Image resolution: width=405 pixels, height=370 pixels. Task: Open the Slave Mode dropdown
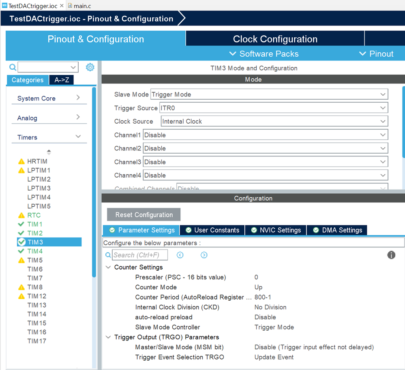(x=269, y=94)
